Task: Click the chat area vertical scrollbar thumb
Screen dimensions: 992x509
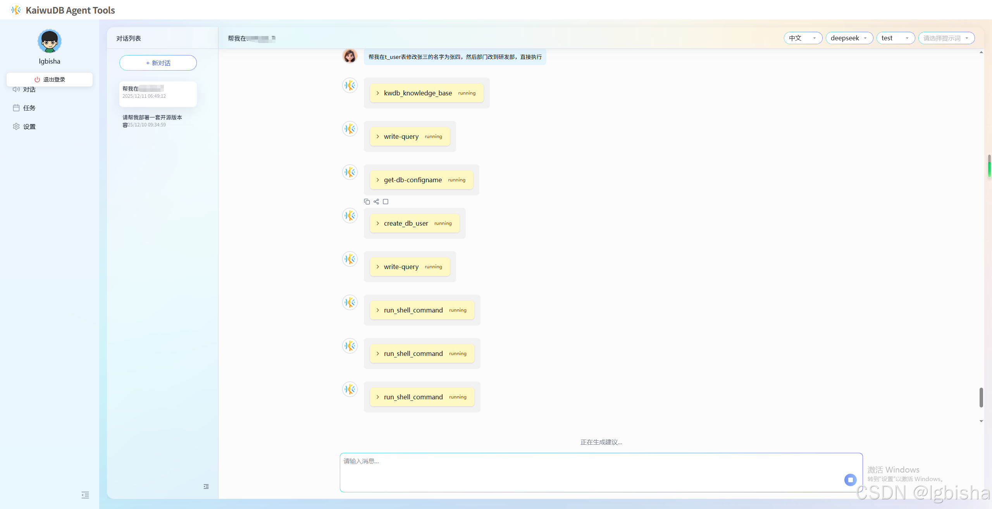Action: 981,397
